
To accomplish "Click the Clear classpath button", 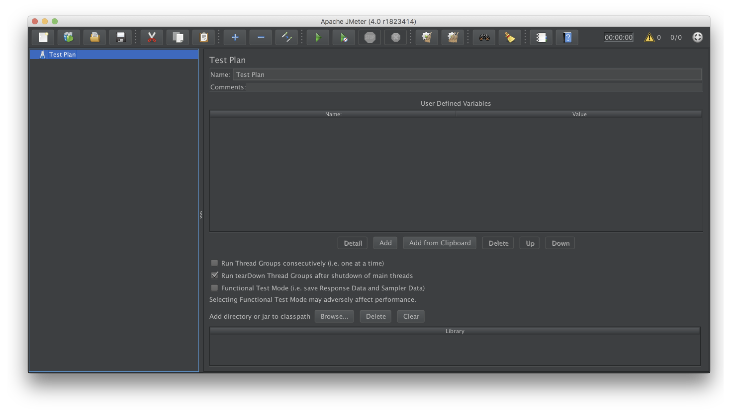I will 411,317.
